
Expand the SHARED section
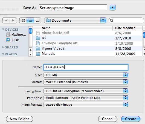click(3, 47)
